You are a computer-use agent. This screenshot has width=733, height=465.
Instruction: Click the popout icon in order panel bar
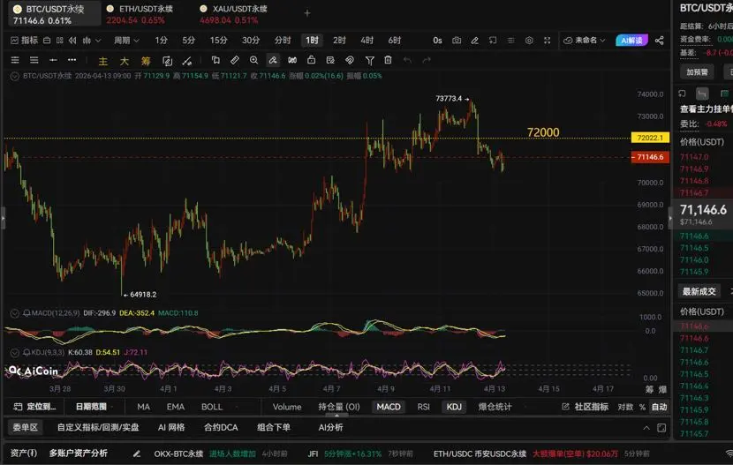pos(661,428)
